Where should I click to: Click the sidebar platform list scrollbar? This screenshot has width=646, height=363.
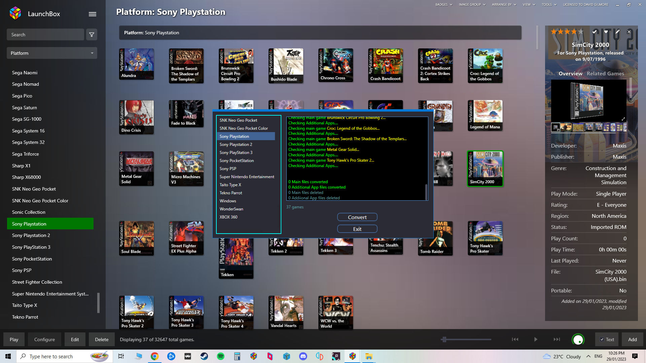(98, 302)
